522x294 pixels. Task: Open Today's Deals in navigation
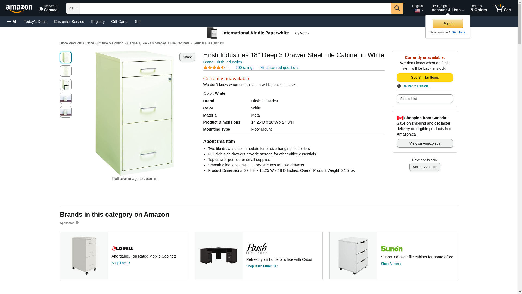tap(36, 22)
